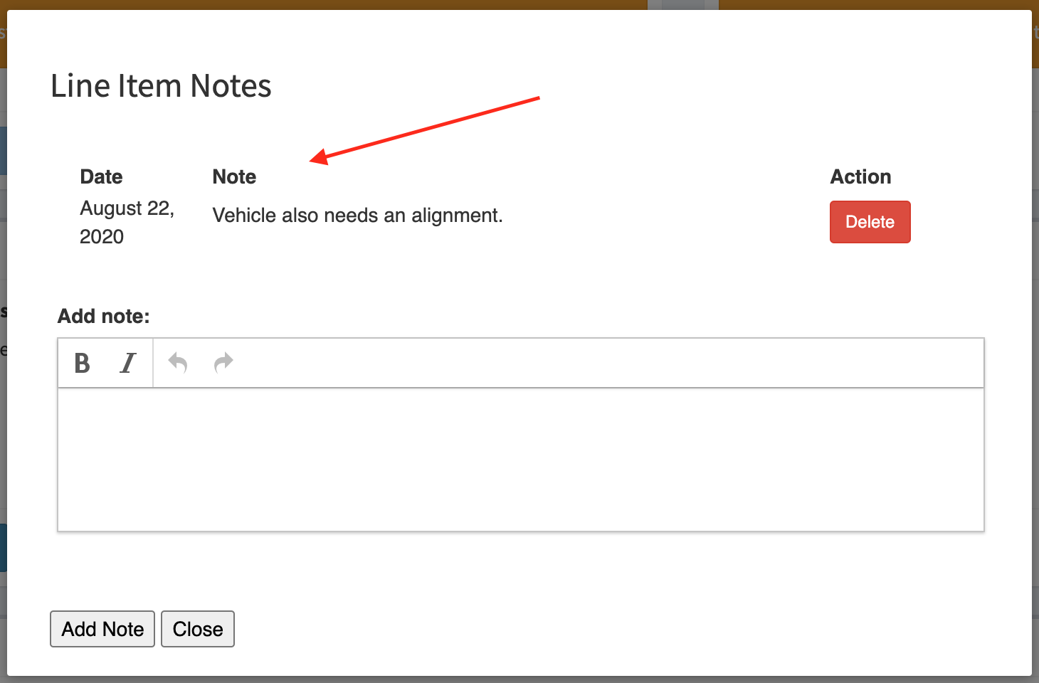Click the Line Item Notes title
The height and width of the screenshot is (683, 1039).
click(159, 85)
